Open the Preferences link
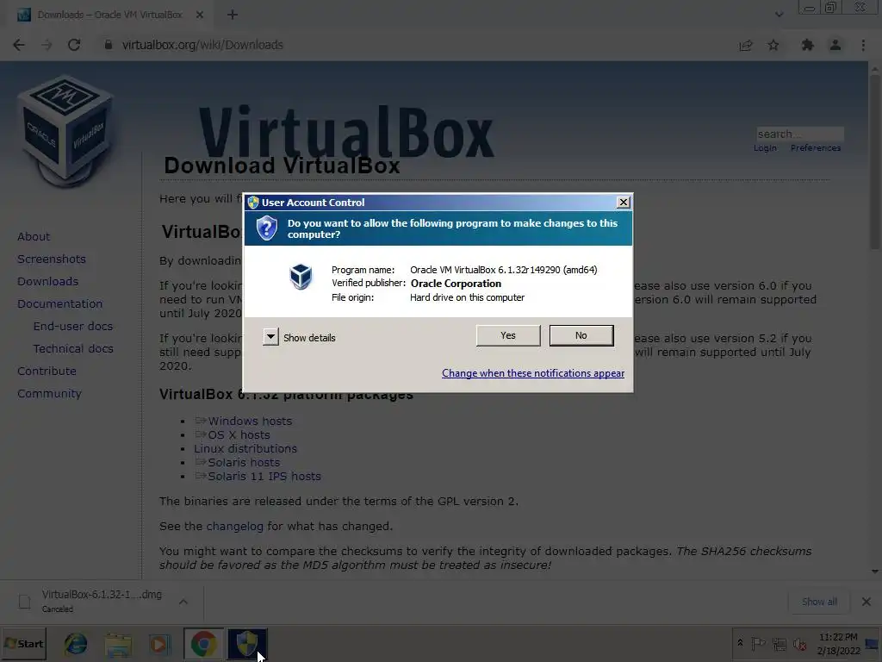 (816, 148)
